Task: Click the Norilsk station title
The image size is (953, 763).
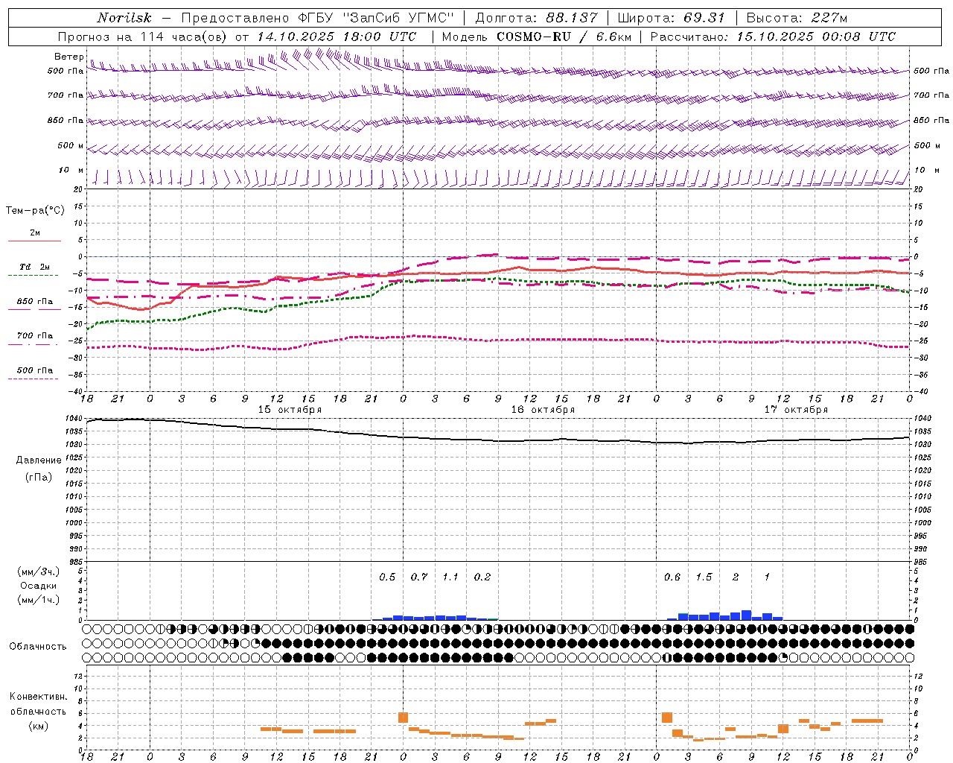Action: coord(124,18)
